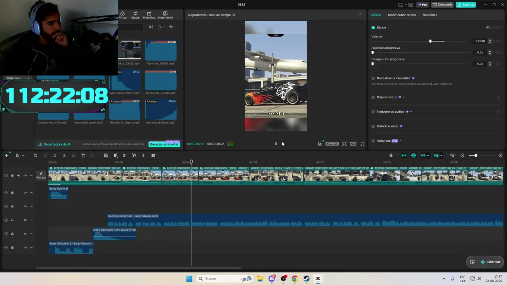Select the Boing Sound Effect clip

[x=58, y=193]
